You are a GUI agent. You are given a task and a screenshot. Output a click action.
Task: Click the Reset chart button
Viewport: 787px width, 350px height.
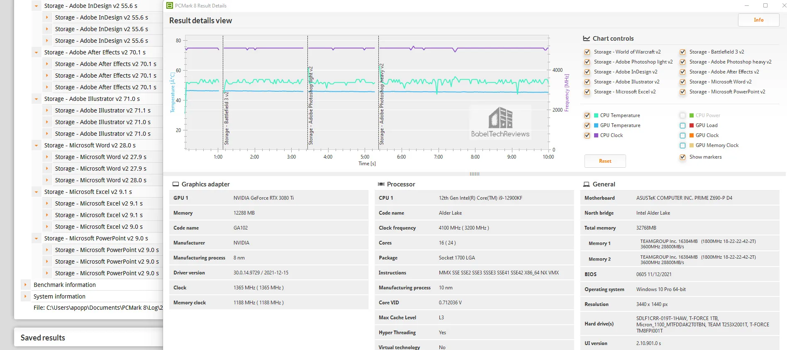(605, 161)
